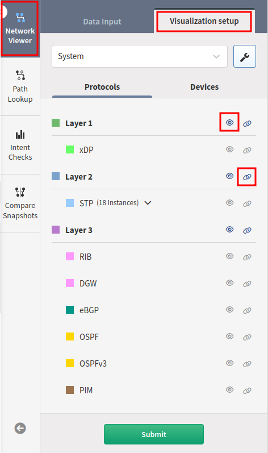This screenshot has height=453, width=268.
Task: Open Compare Snapshots in the sidebar
Action: pyautogui.click(x=20, y=203)
